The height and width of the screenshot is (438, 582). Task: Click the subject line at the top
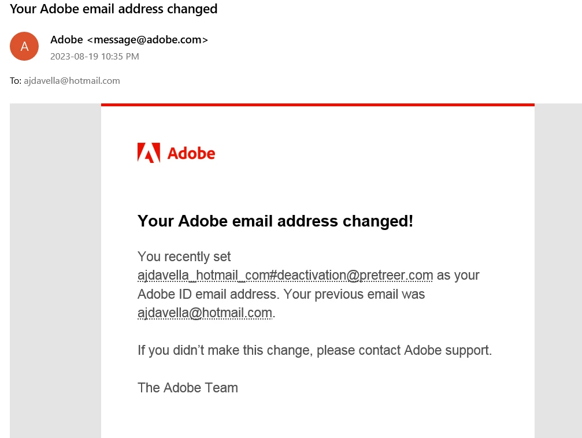pyautogui.click(x=114, y=9)
